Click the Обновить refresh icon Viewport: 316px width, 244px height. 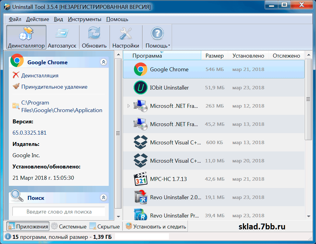(x=94, y=33)
